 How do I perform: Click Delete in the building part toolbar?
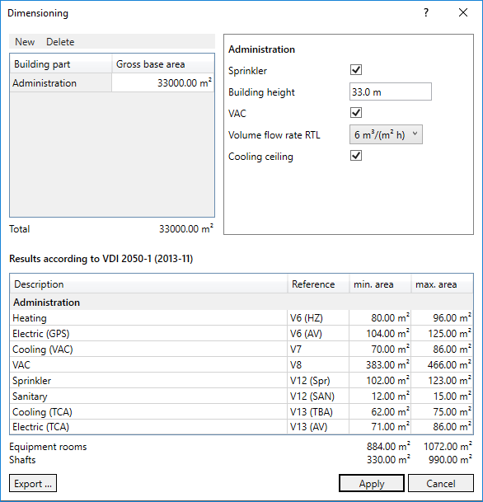point(60,42)
